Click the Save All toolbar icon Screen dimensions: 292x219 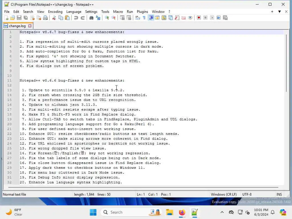(x=26, y=18)
